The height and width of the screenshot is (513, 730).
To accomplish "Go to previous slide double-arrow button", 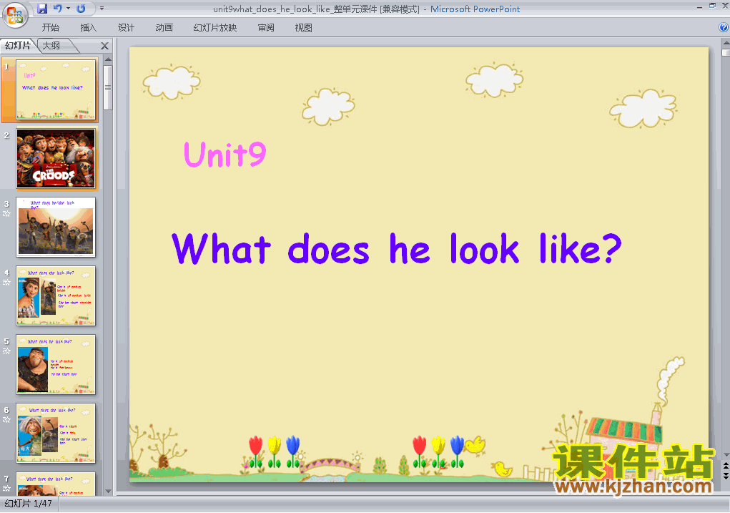I will [x=726, y=466].
